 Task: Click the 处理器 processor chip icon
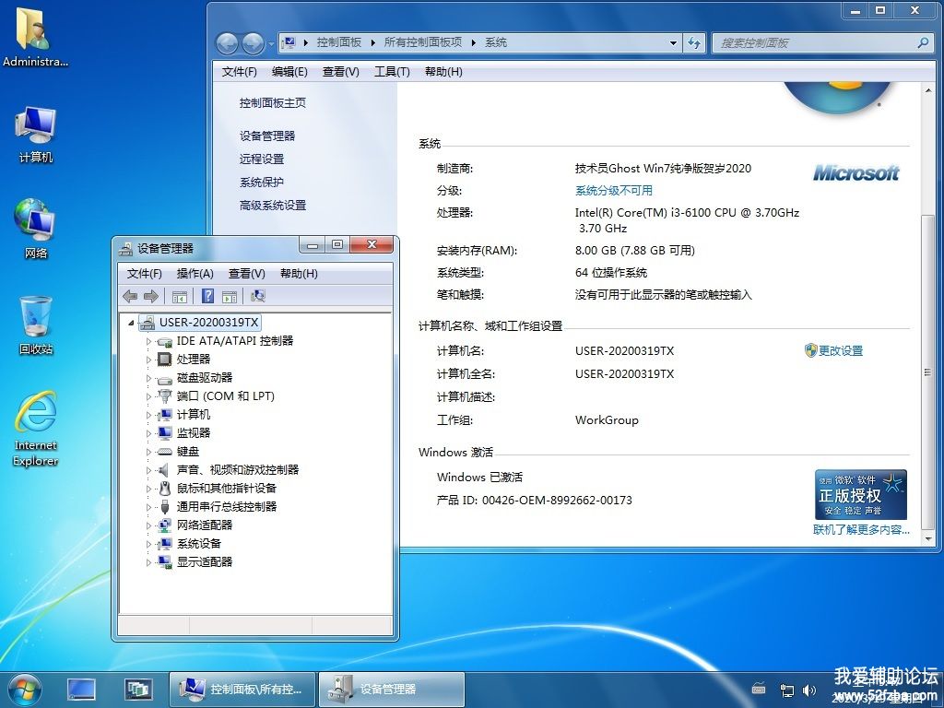164,360
